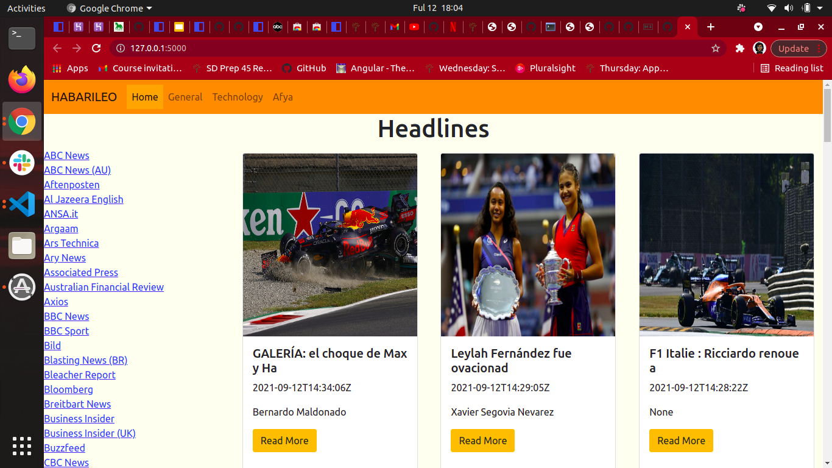Select the Home nav item
This screenshot has height=468, width=832.
(x=145, y=97)
